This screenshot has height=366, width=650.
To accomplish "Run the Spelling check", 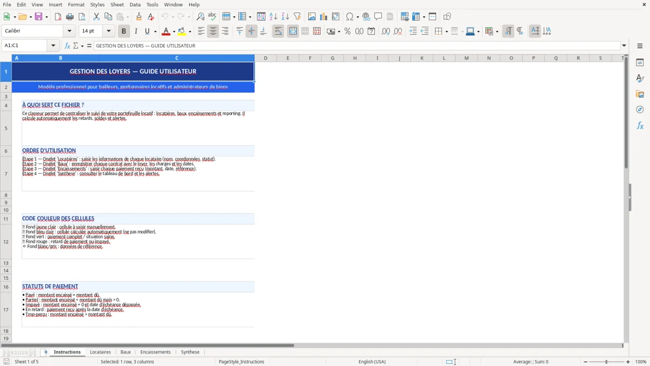I will point(212,17).
